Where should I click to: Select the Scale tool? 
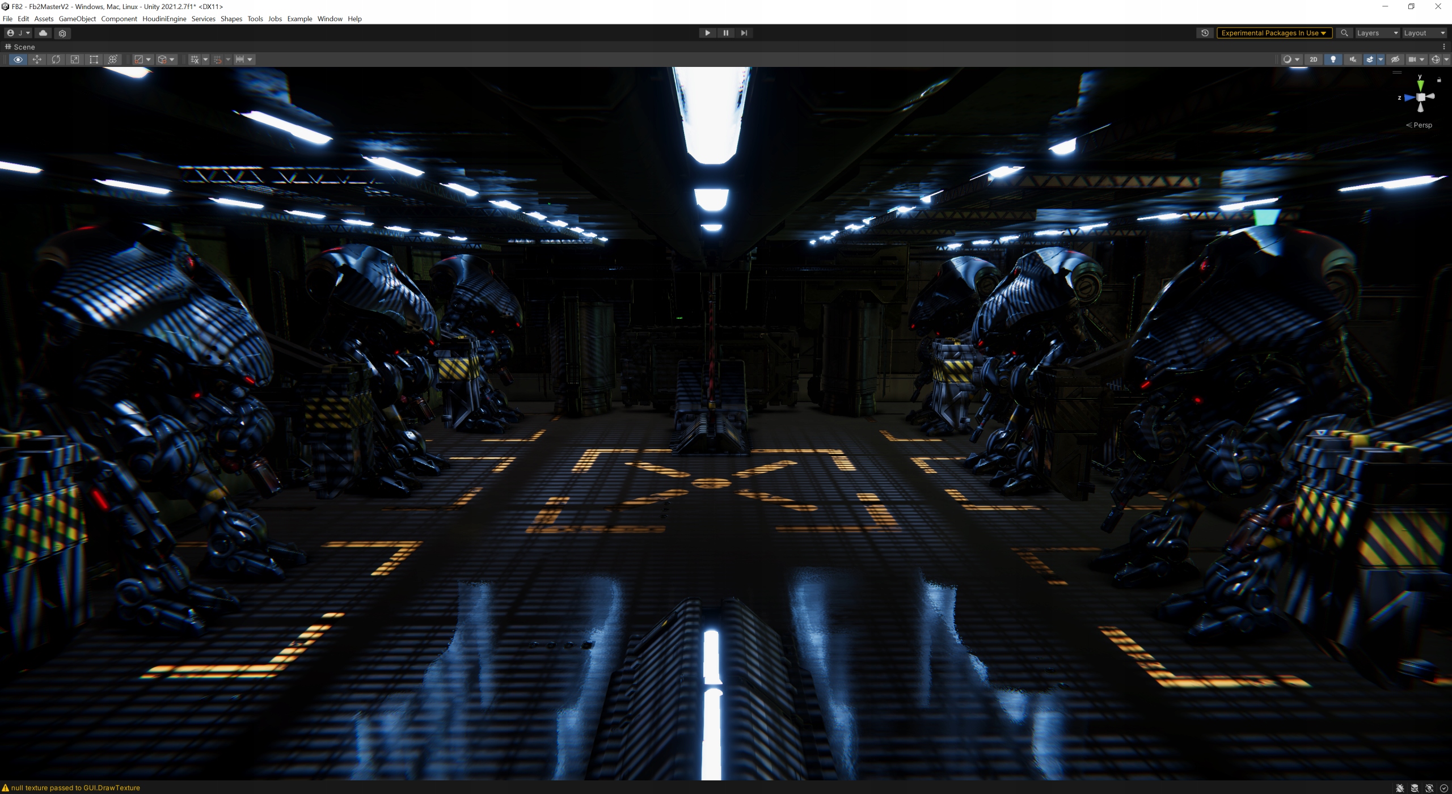coord(75,60)
